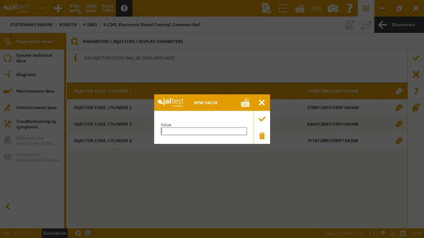424x238 pixels.
Task: Click the print icon in the toolbar
Action: tap(316, 8)
